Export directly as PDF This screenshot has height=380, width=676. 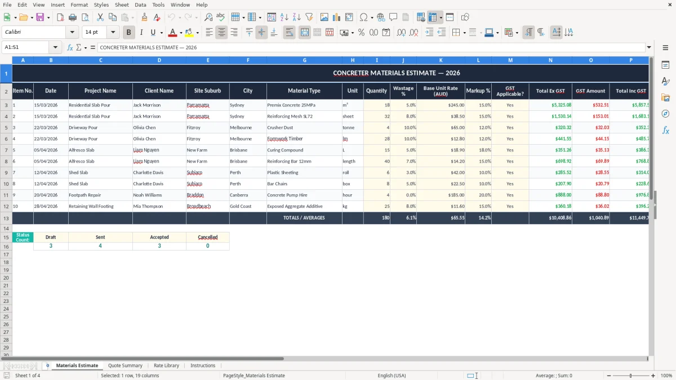coord(60,17)
